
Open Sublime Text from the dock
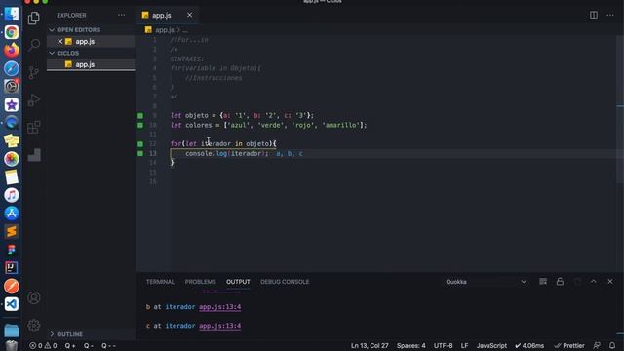click(x=12, y=231)
